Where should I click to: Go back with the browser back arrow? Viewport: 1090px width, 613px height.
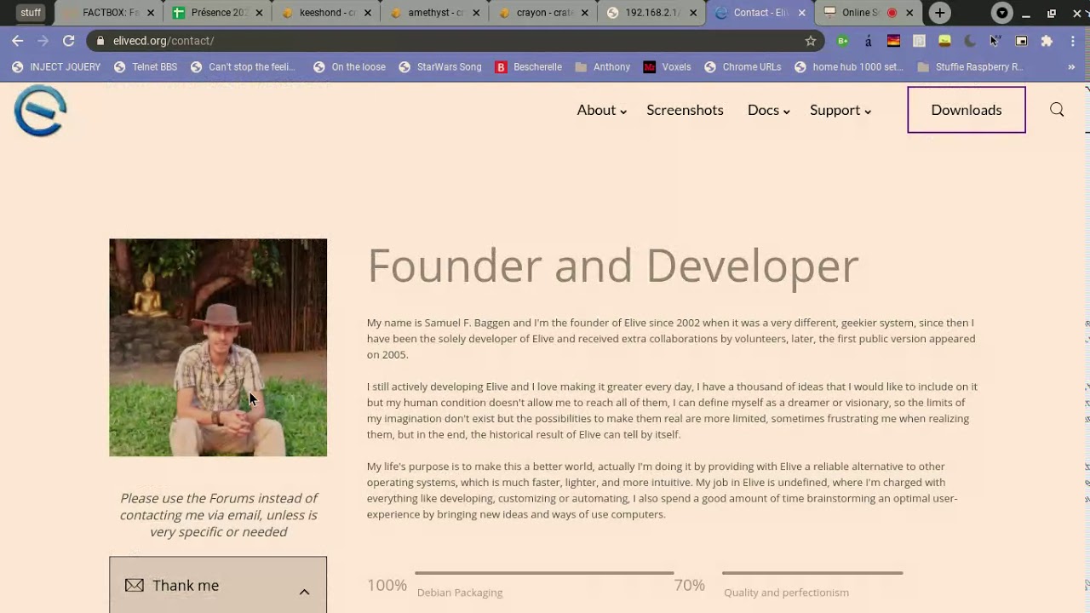coord(18,41)
